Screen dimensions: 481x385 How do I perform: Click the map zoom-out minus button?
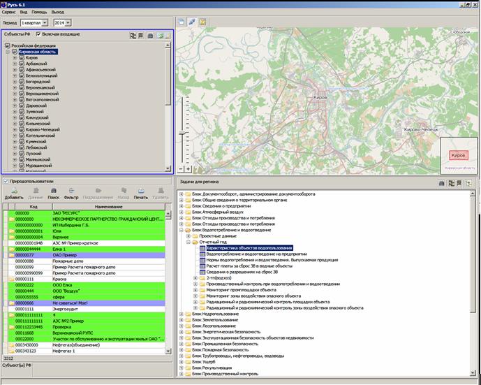click(x=179, y=168)
